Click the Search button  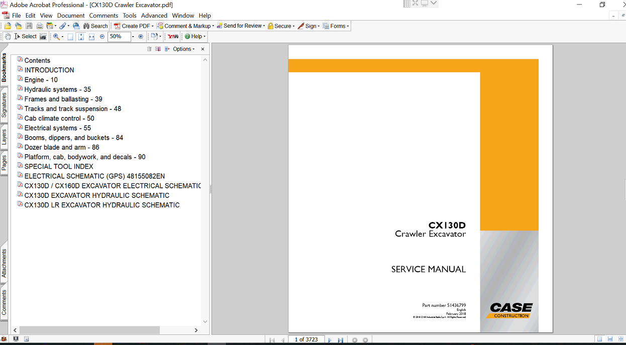click(x=95, y=26)
